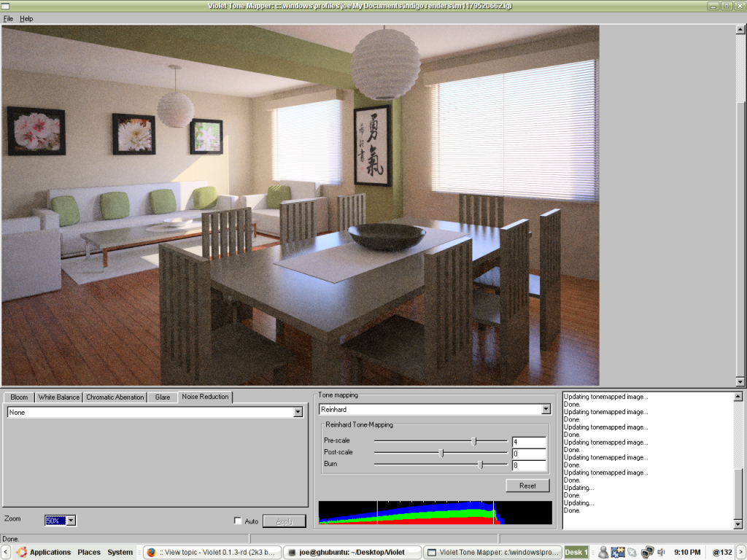Click the log panel scroll up arrow
The width and height of the screenshot is (747, 560).
click(738, 397)
